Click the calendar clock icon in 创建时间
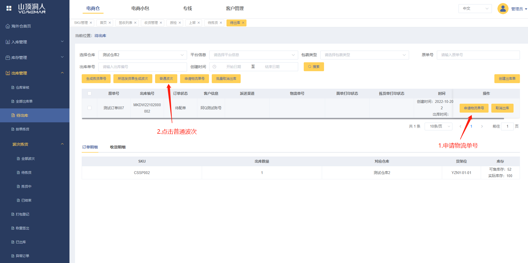Image resolution: width=528 pixels, height=263 pixels. pos(215,67)
